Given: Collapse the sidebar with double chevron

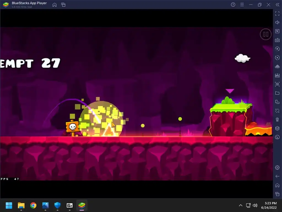Looking at the screenshot, I should point(278,5).
